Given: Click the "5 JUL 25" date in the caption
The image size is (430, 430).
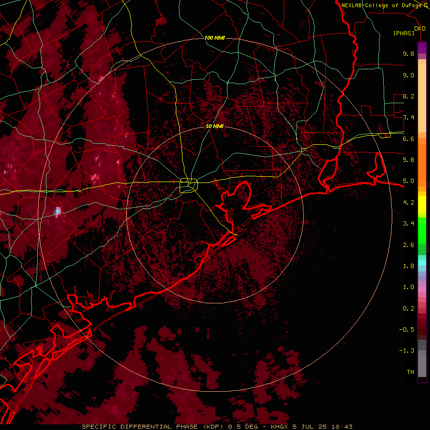Looking at the screenshot, I should coord(310,427).
